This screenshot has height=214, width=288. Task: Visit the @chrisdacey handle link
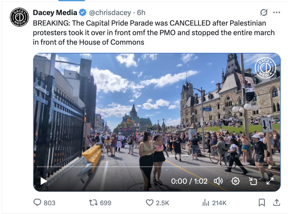[x=110, y=13]
